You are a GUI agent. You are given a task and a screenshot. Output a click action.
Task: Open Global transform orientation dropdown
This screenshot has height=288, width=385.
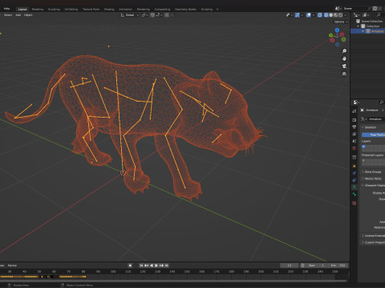[129, 15]
